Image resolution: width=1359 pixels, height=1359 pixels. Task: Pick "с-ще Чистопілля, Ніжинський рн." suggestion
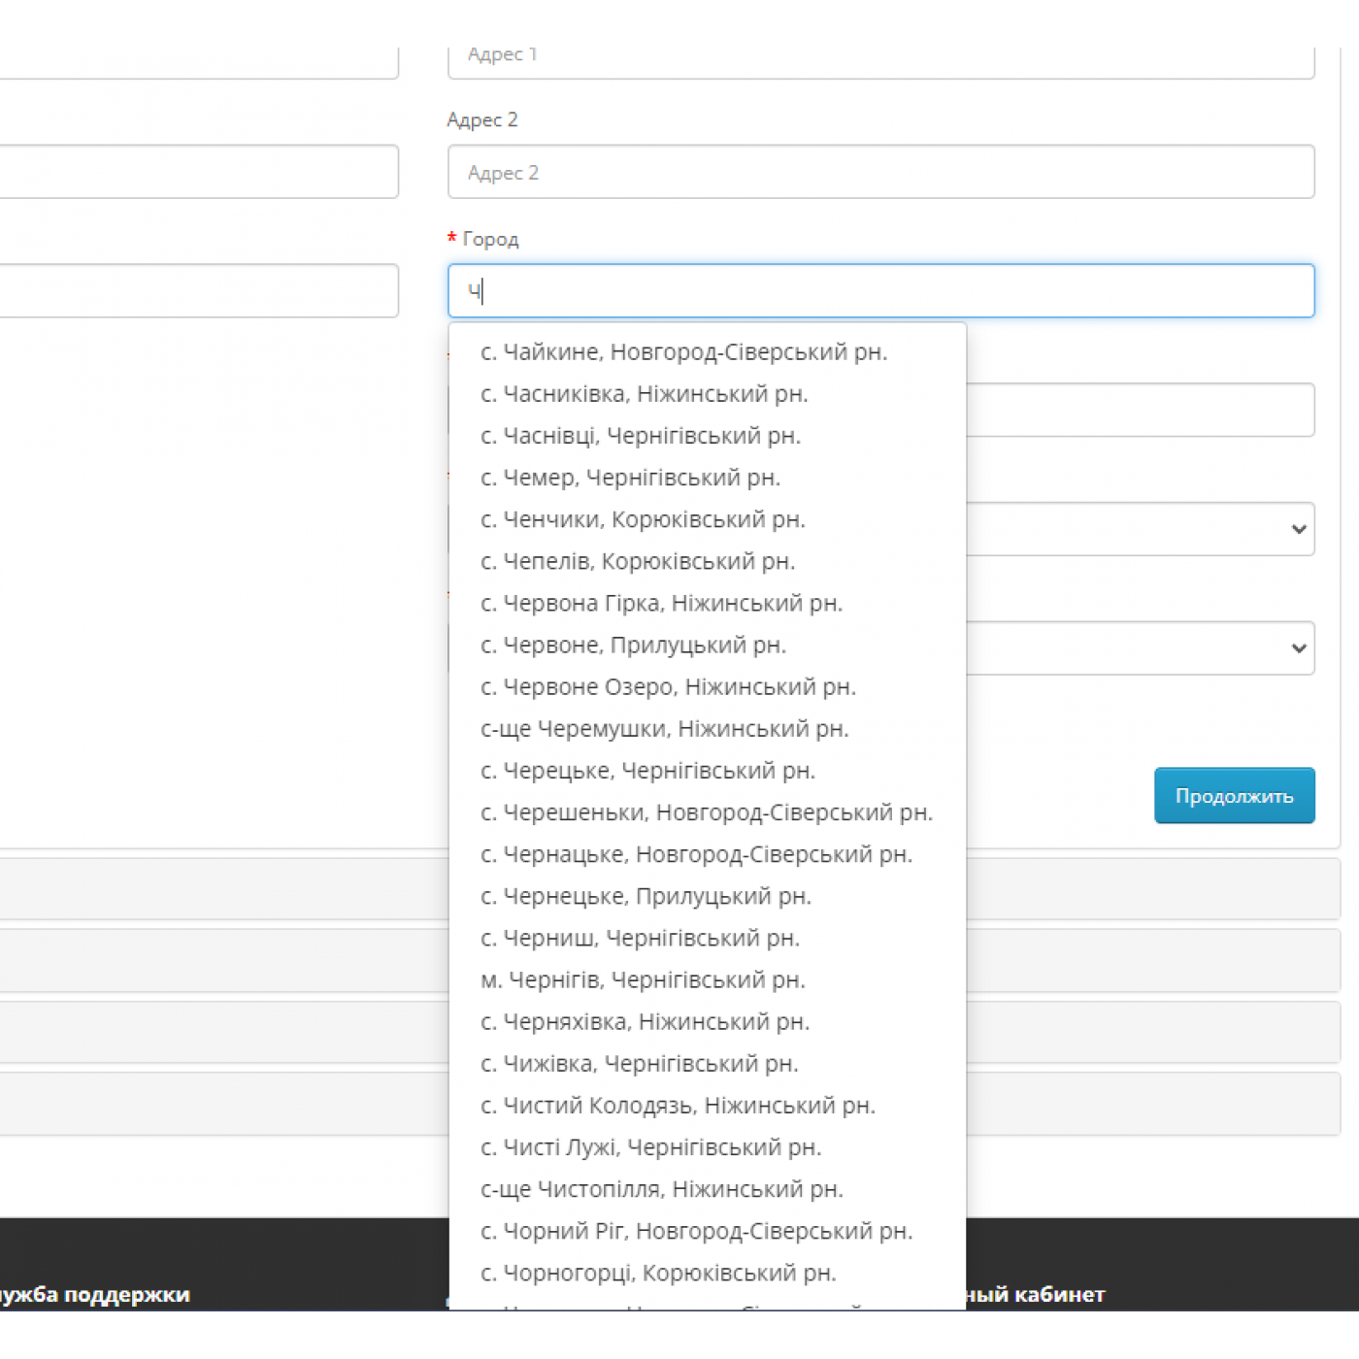[x=661, y=1189]
